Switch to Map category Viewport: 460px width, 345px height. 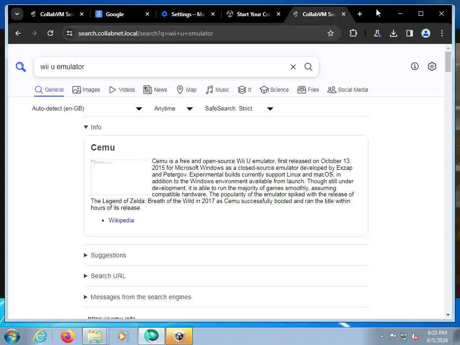click(186, 90)
